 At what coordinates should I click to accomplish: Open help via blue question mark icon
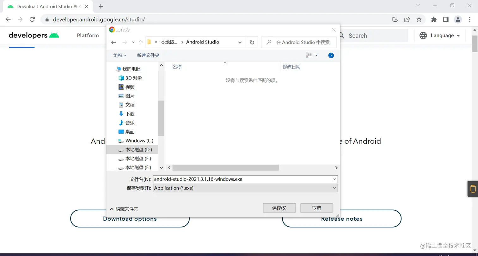point(331,55)
